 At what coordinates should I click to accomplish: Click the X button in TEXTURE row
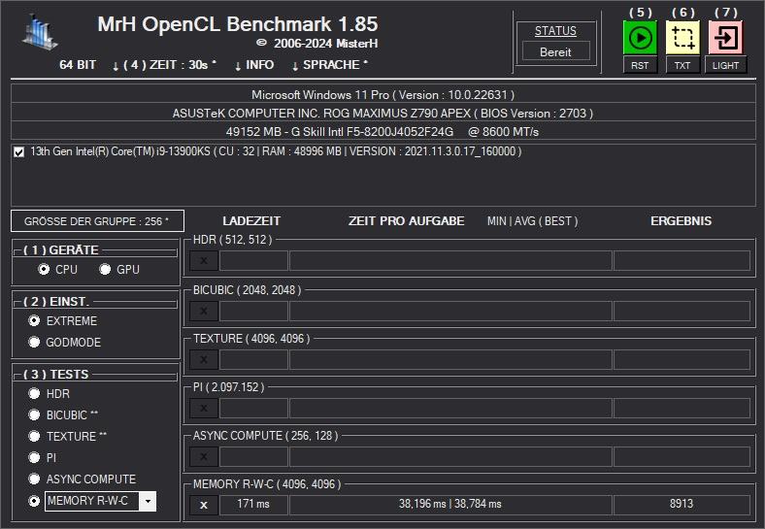pos(204,360)
